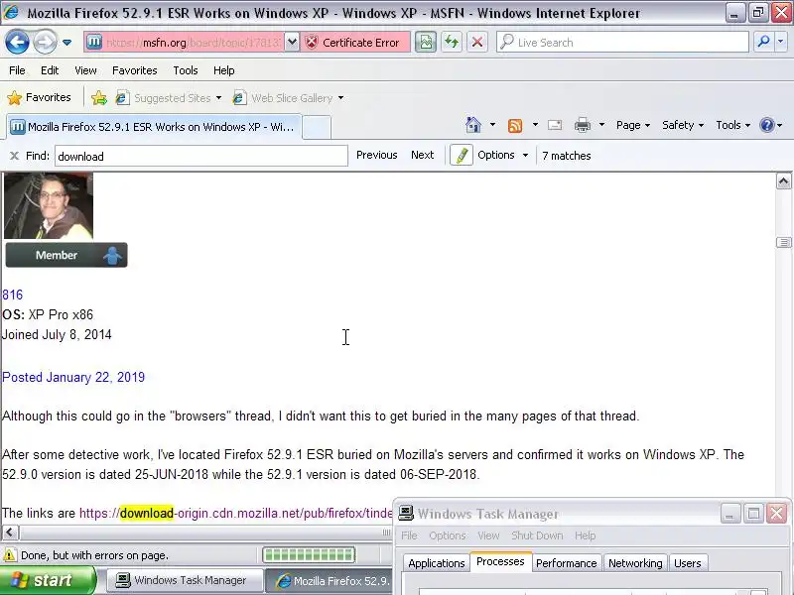Screen dimensions: 794x595
Task: Refresh the page with the green arrows icon
Action: (452, 43)
